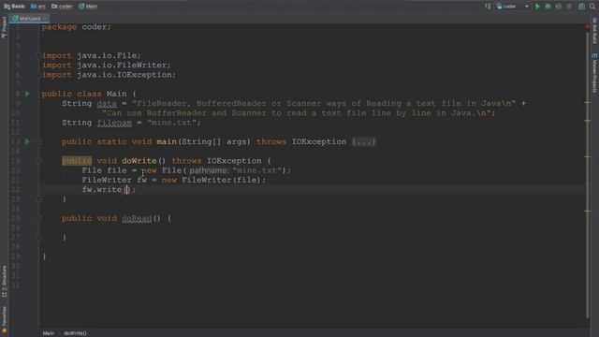
Task: Expand folded main method via gutter toggle
Action: pyautogui.click(x=39, y=141)
